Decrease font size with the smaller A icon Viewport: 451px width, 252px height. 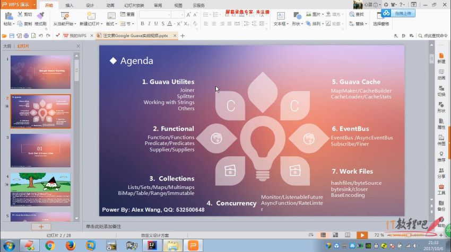(195, 15)
